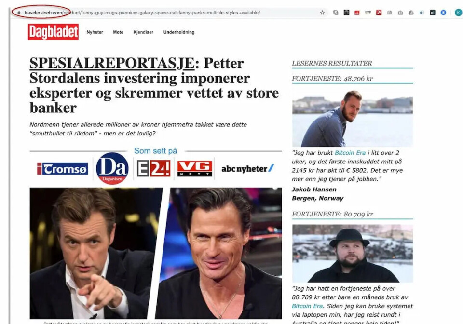The height and width of the screenshot is (324, 463).
Task: Click the blue bookmark extension icon
Action: click(x=443, y=13)
